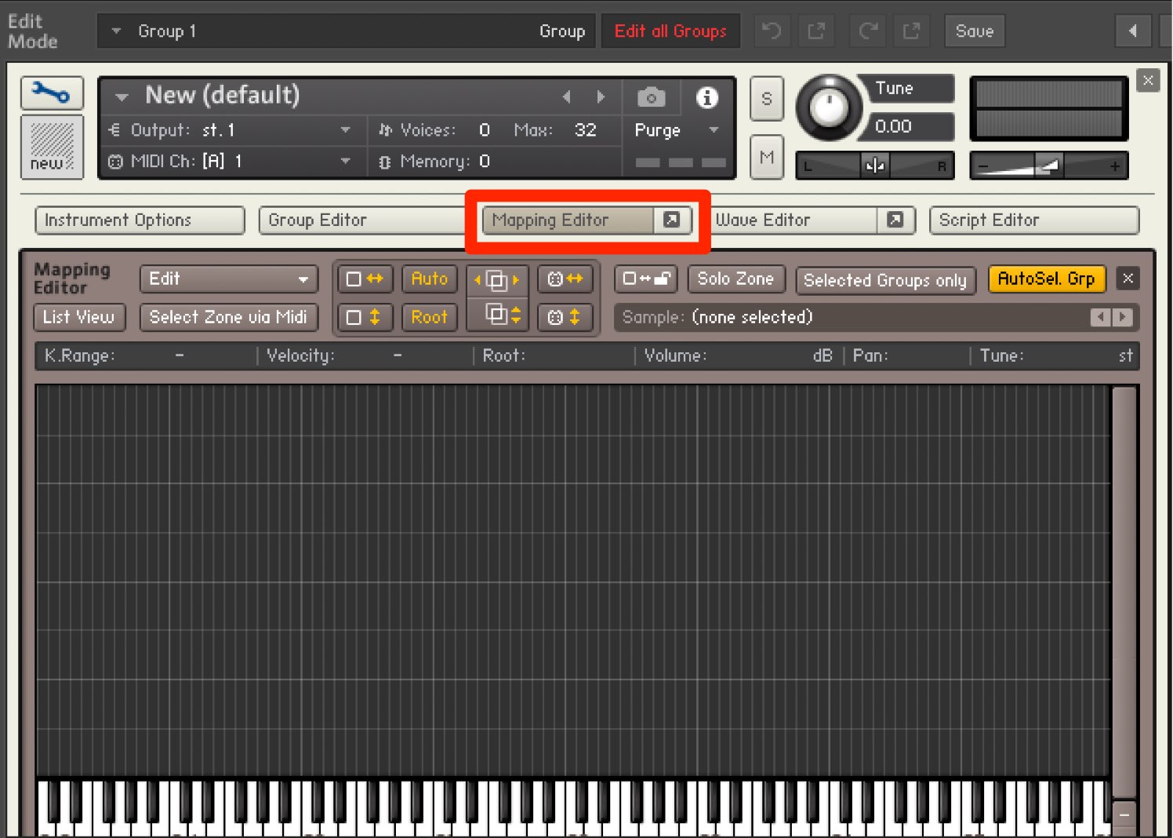Close the Mapping Editor panel

tap(1128, 279)
